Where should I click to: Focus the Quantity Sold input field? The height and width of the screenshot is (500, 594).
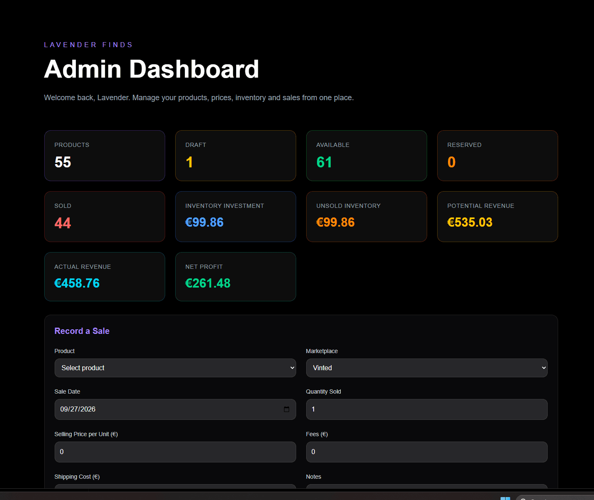click(427, 409)
